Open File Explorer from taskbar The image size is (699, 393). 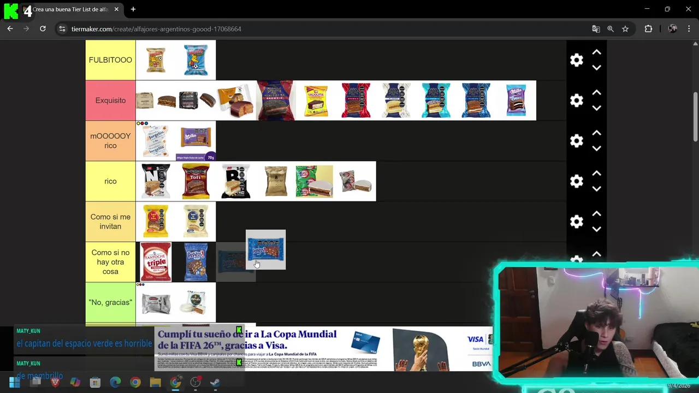pyautogui.click(x=155, y=383)
